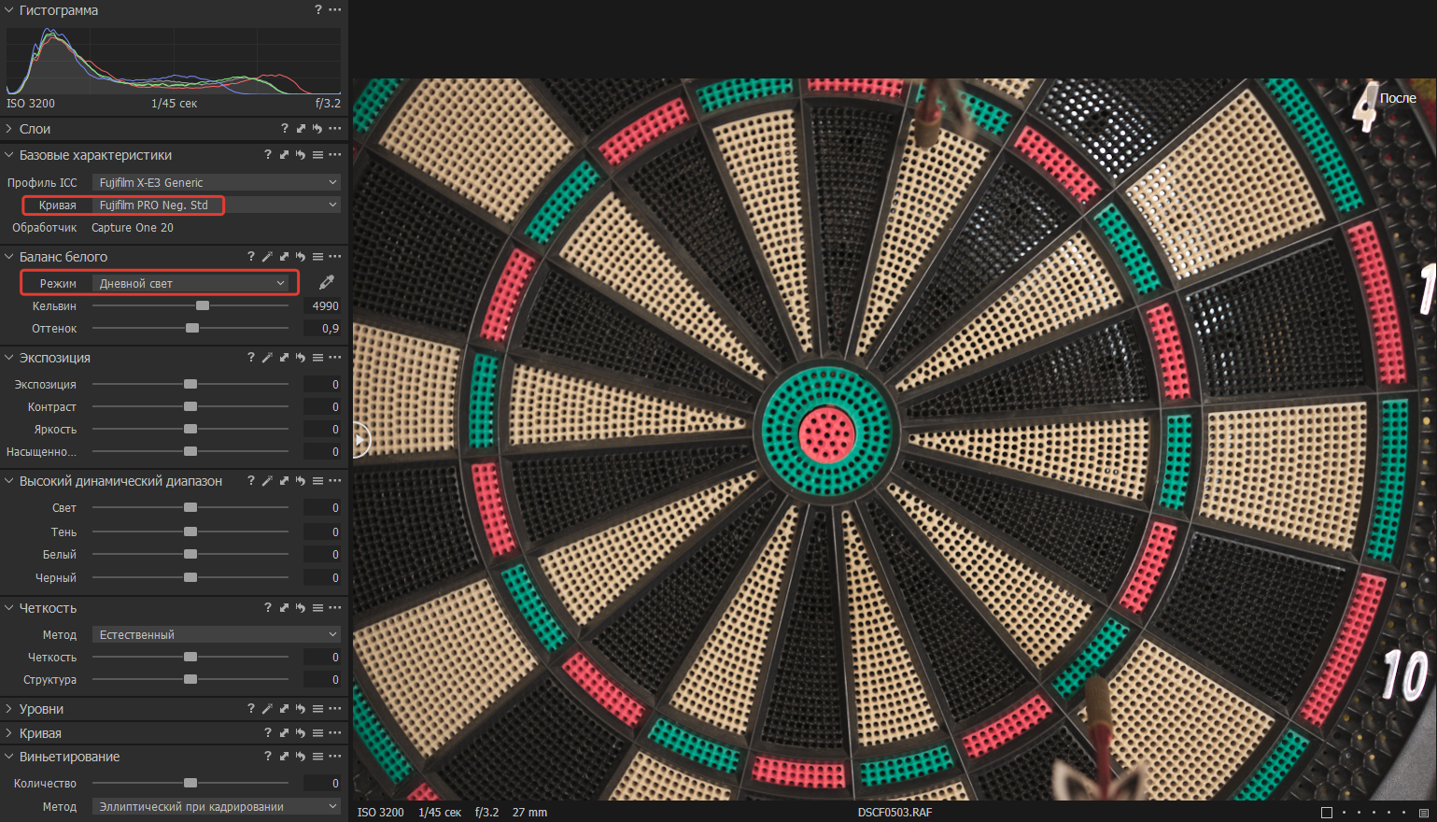
Task: Click the Белый value field
Action: (323, 554)
